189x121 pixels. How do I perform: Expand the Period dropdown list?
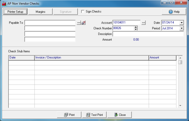[181, 28]
